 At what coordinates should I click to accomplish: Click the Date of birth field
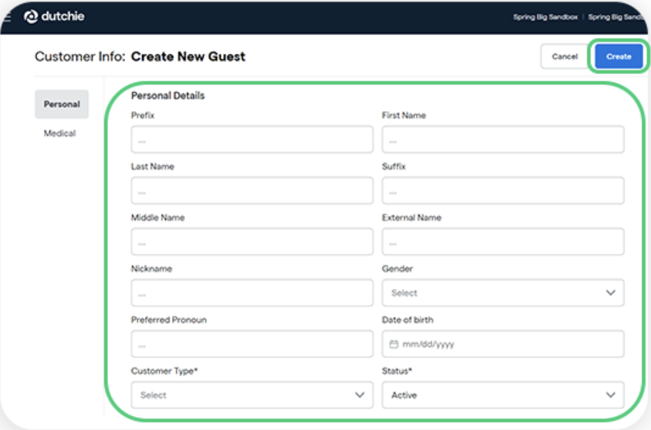[x=503, y=344]
